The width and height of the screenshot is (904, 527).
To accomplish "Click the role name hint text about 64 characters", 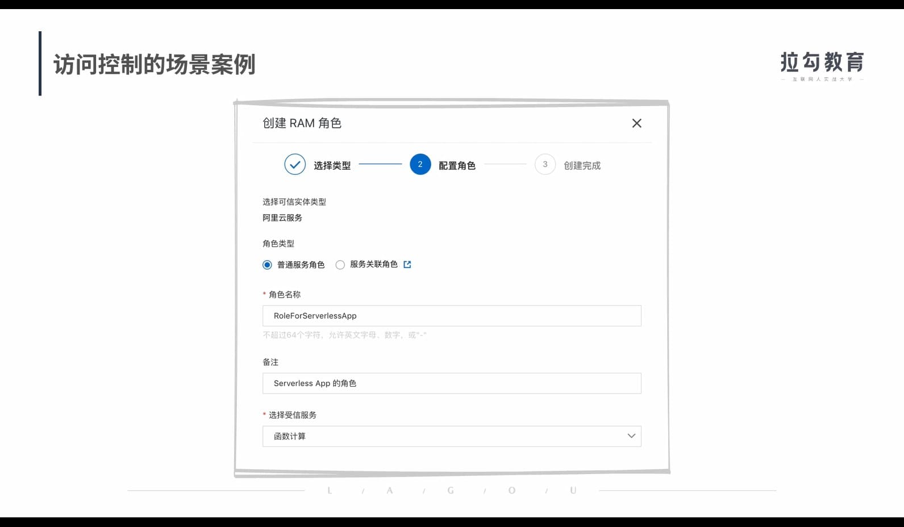I will point(344,335).
